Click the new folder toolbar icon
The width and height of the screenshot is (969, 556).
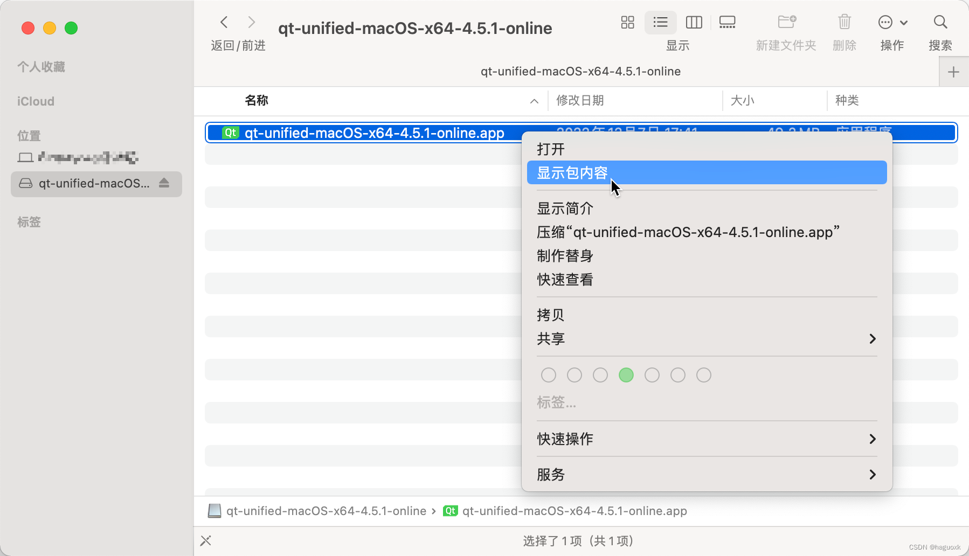click(x=787, y=22)
